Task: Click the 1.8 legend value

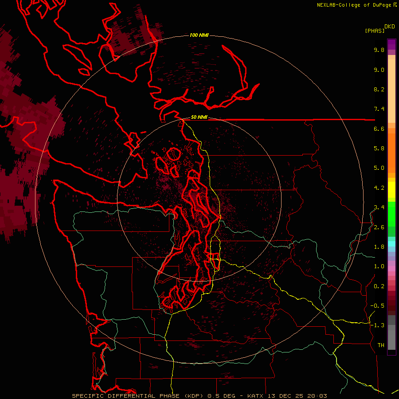Action: tap(379, 247)
